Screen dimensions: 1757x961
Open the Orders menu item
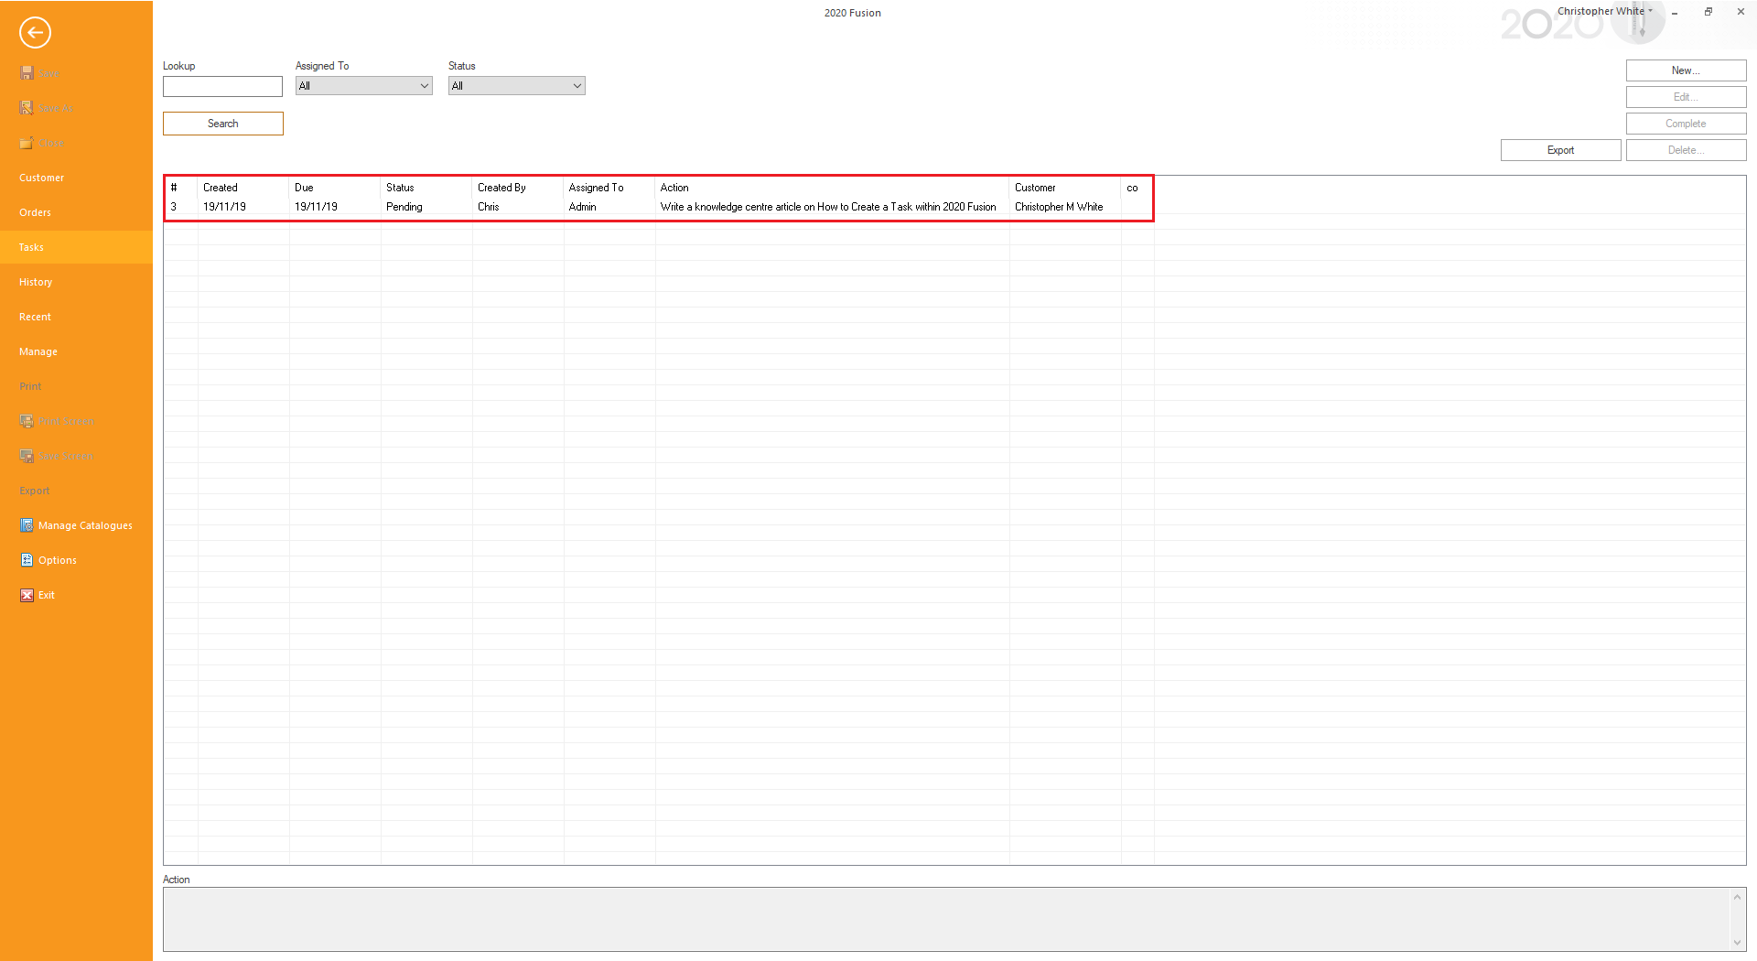click(76, 212)
